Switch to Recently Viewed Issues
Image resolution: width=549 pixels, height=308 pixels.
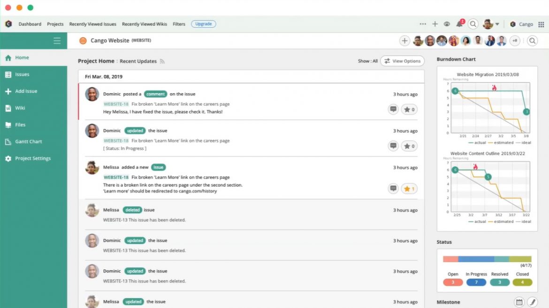(x=92, y=24)
